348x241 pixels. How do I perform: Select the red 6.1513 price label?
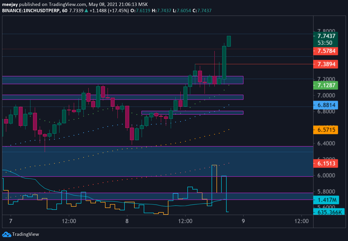[x=326, y=164]
